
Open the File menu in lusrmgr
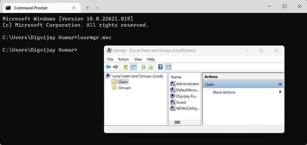pyautogui.click(x=110, y=59)
